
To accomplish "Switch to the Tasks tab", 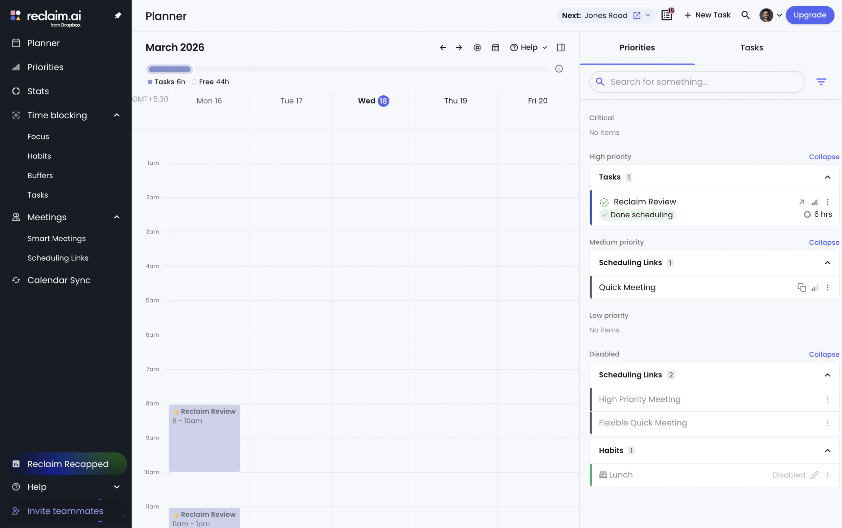I will pyautogui.click(x=752, y=48).
